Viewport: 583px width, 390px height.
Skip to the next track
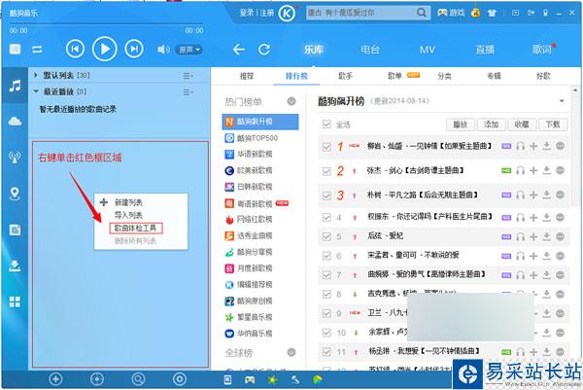134,49
